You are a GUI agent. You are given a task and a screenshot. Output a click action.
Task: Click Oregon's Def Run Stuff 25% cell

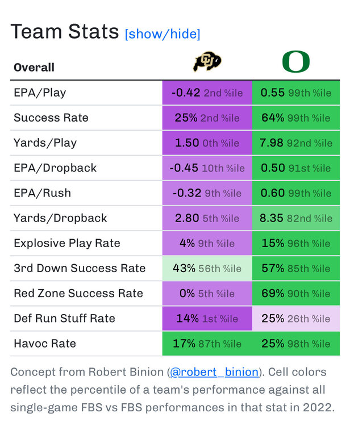295,318
